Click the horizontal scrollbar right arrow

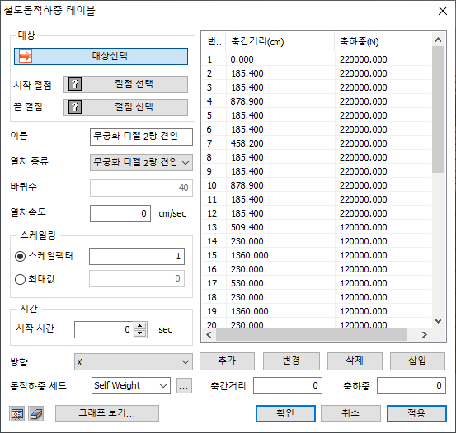(x=425, y=334)
